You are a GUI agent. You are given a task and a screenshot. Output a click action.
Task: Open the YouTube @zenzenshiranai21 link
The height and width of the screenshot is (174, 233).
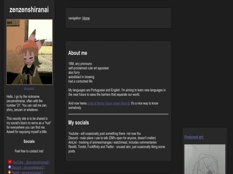click(31, 162)
